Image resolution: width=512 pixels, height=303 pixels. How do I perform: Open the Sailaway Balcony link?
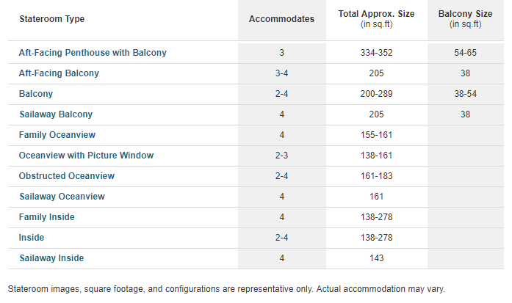coord(56,114)
